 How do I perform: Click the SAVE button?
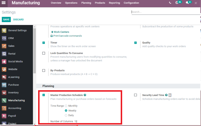(x=6, y=19)
